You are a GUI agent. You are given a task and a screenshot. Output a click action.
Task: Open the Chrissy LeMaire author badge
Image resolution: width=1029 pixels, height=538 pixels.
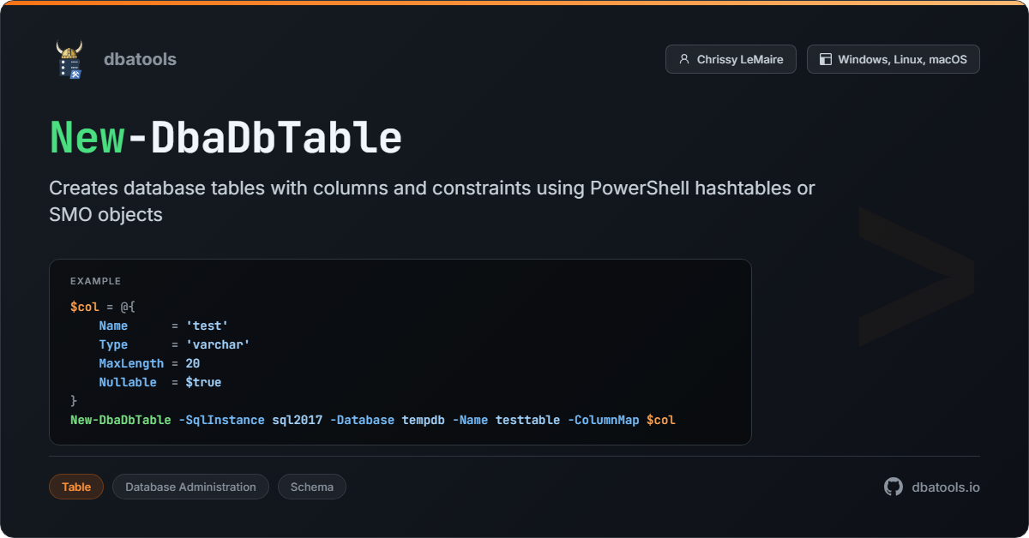(x=731, y=59)
